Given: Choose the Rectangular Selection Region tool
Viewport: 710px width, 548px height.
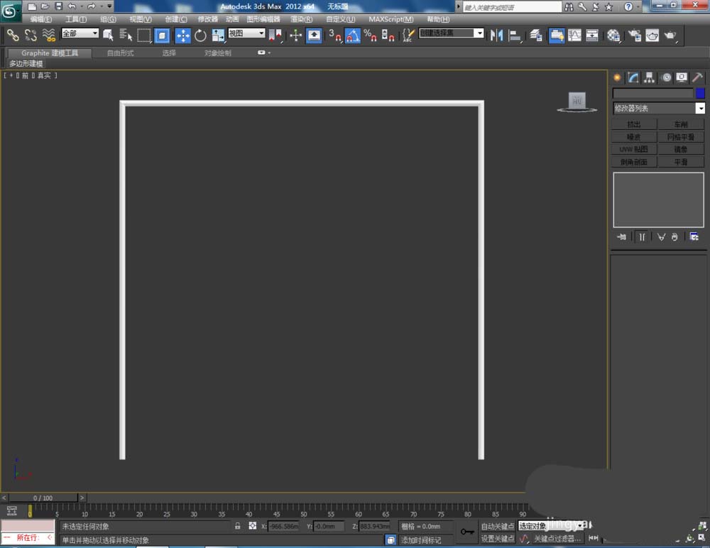Looking at the screenshot, I should pos(144,35).
